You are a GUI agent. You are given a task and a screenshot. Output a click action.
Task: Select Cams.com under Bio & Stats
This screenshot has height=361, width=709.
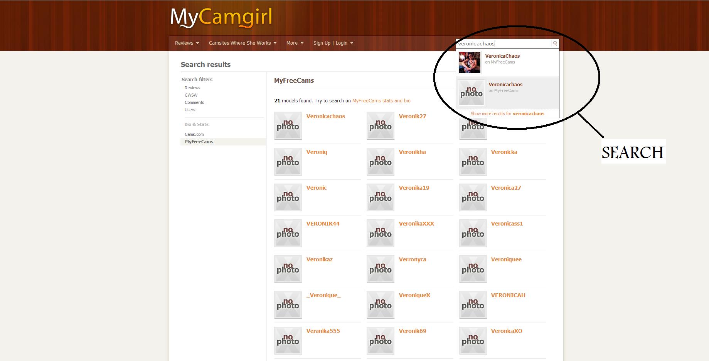click(194, 134)
